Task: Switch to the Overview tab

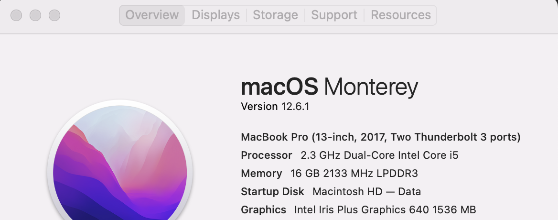Action: [152, 15]
